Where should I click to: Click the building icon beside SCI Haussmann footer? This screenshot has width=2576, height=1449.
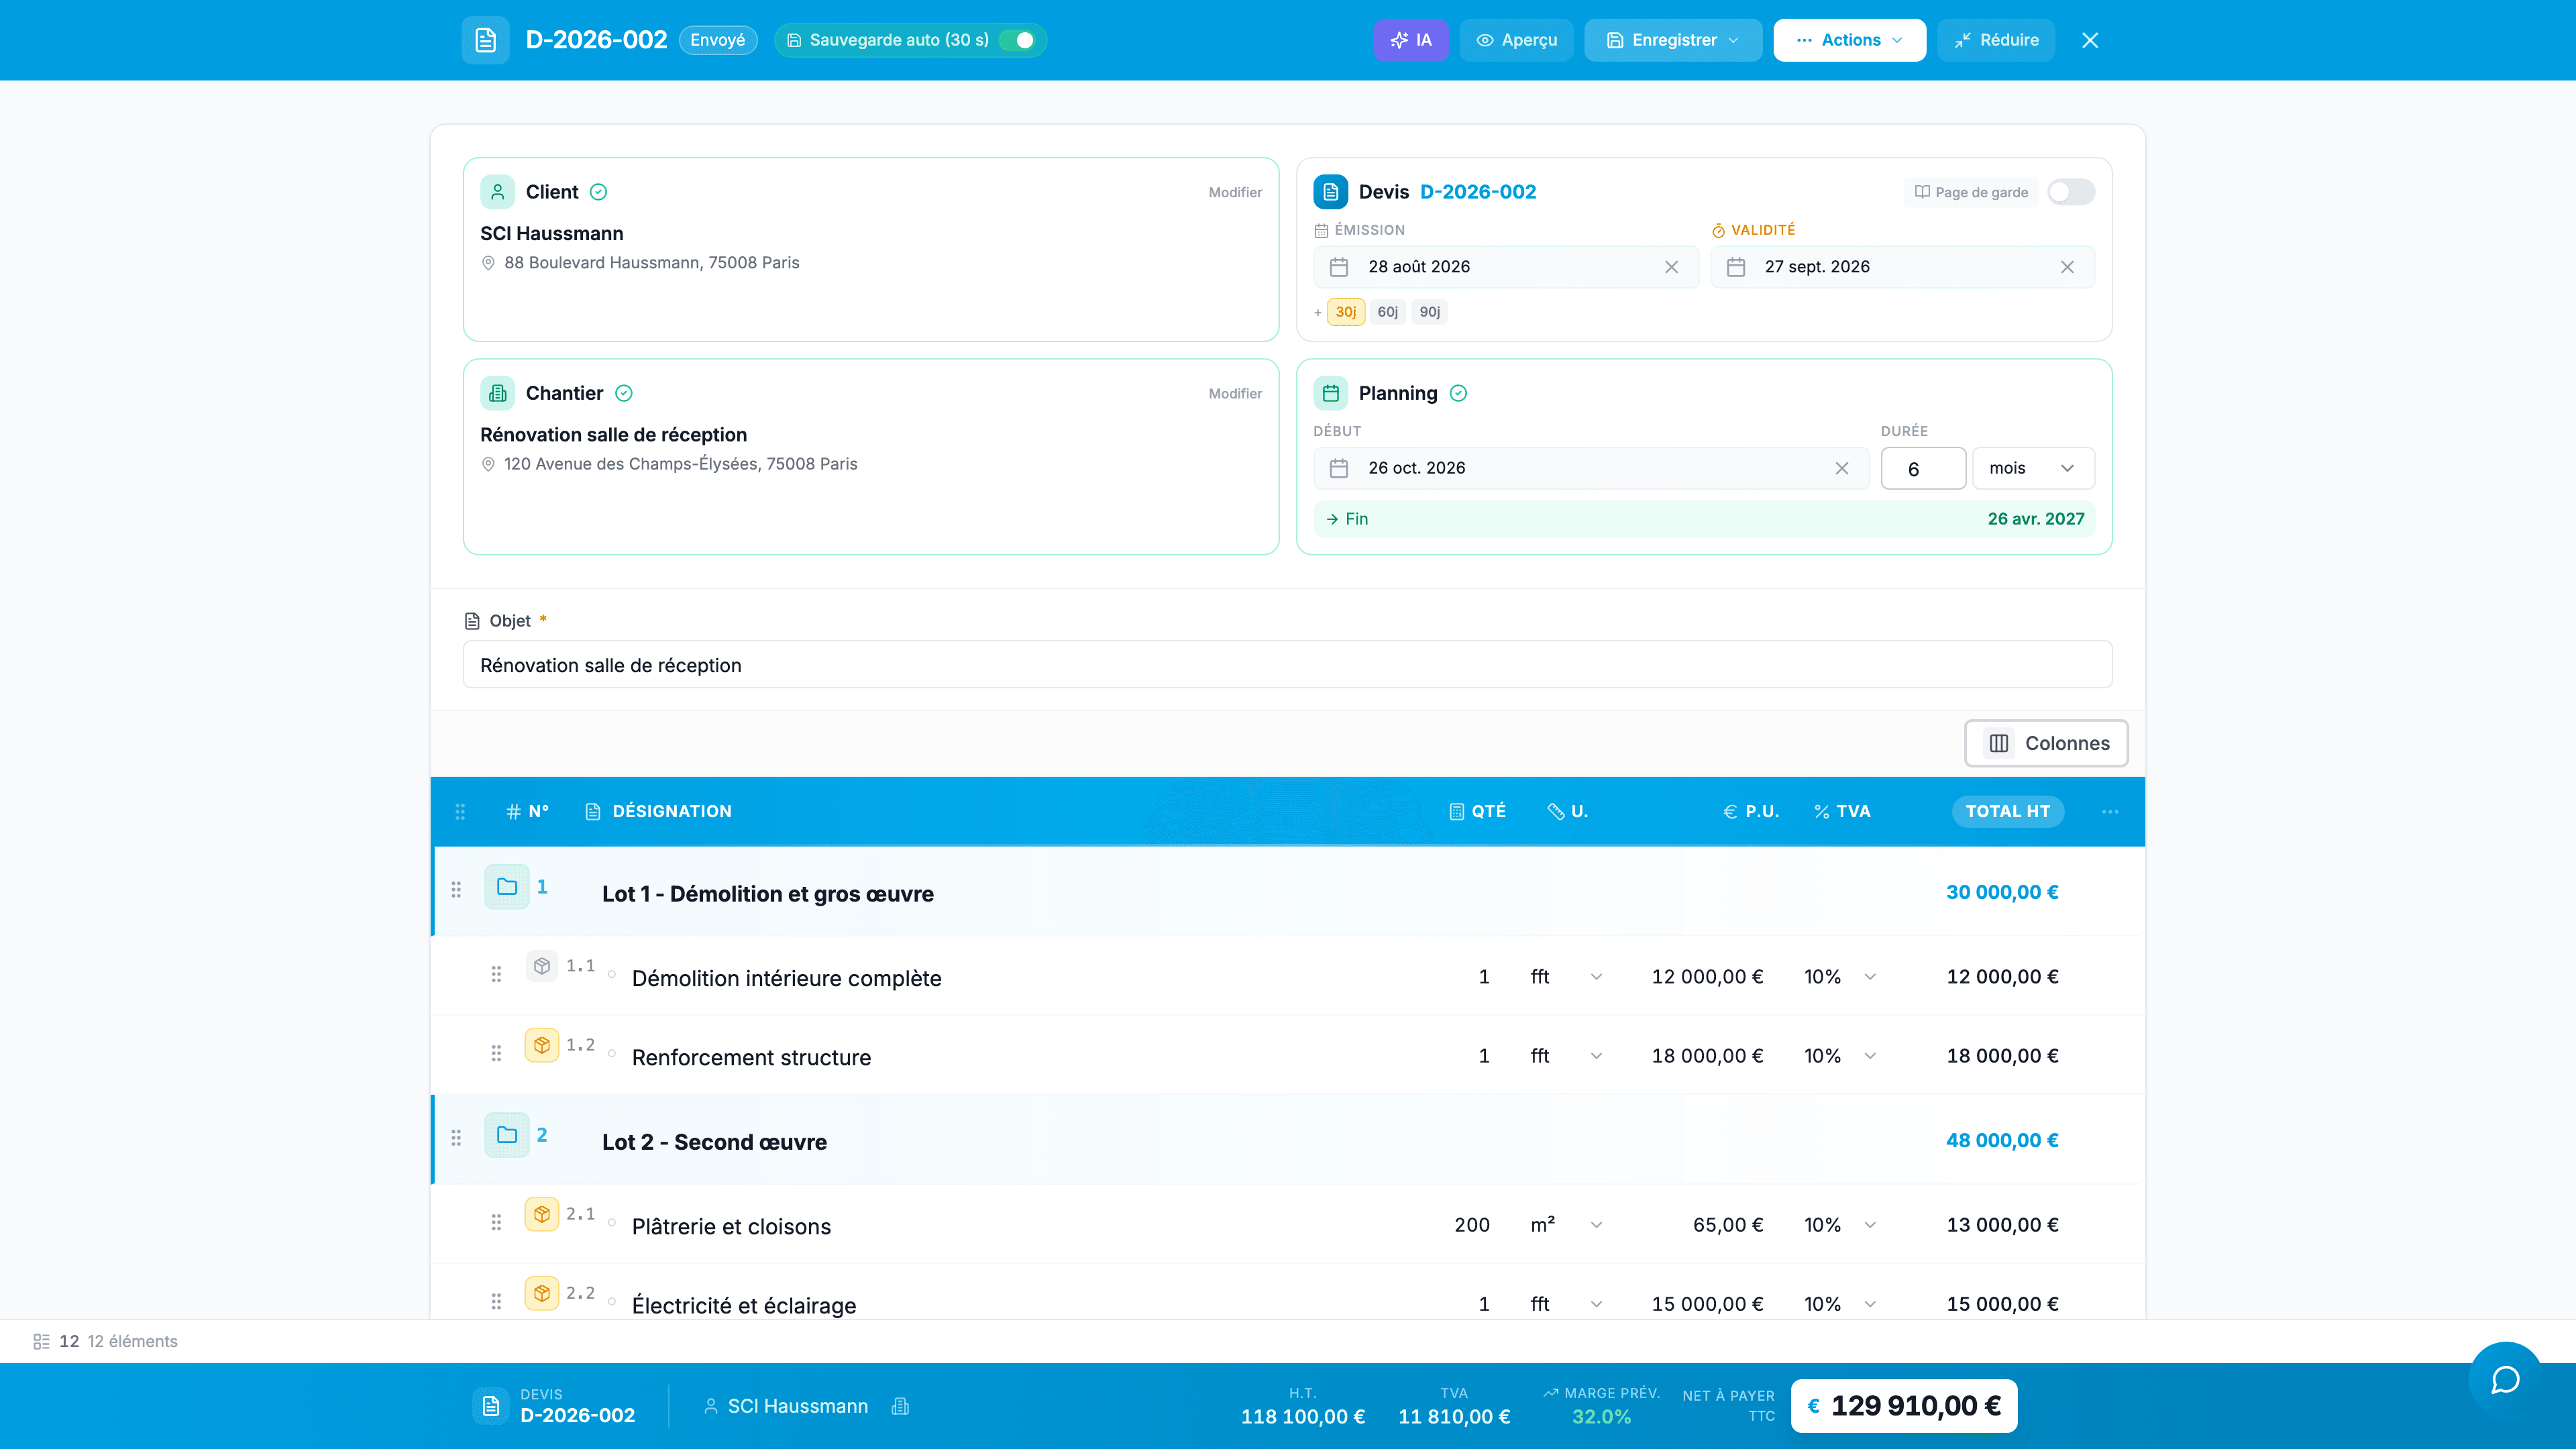(900, 1406)
